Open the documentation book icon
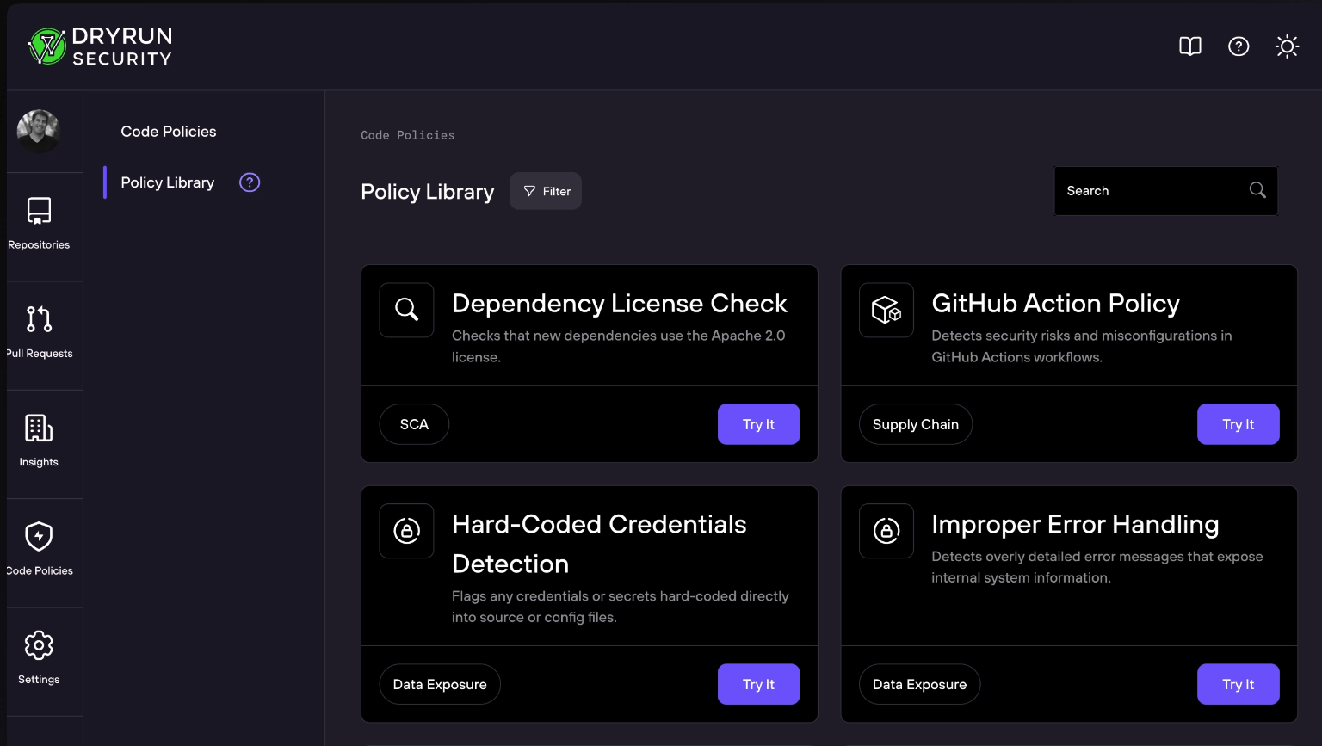1322x746 pixels. (x=1190, y=46)
